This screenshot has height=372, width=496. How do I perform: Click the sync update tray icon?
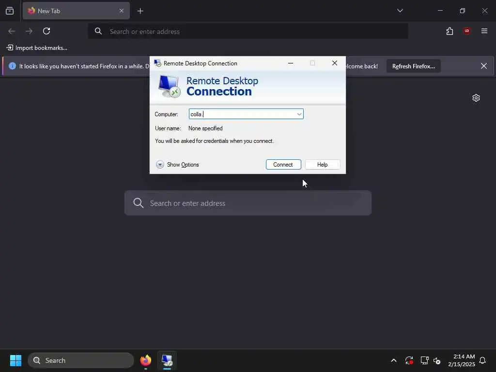click(x=409, y=360)
